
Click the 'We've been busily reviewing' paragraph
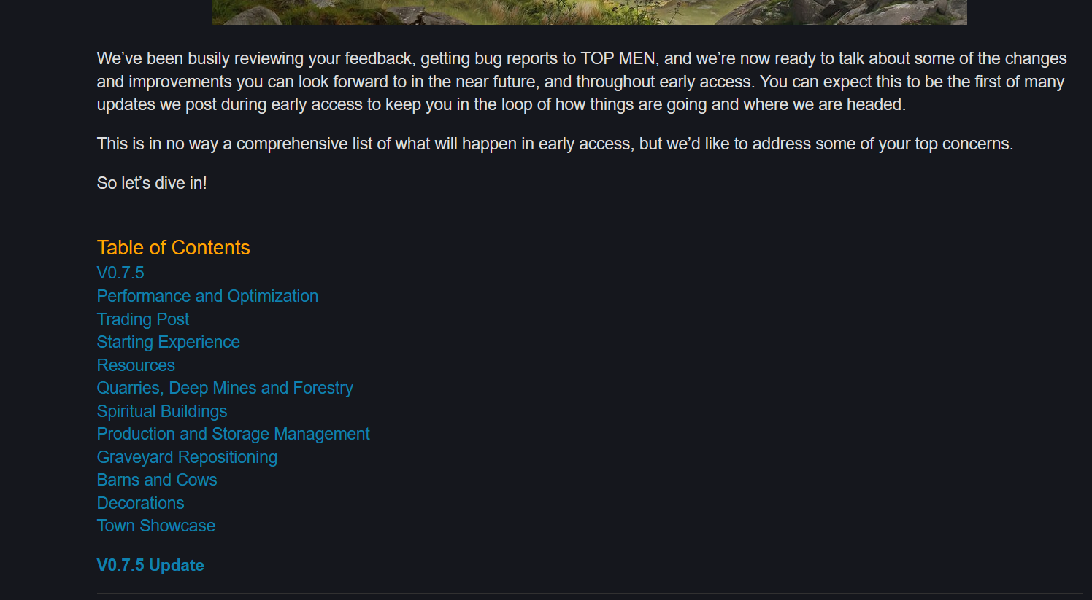(582, 82)
